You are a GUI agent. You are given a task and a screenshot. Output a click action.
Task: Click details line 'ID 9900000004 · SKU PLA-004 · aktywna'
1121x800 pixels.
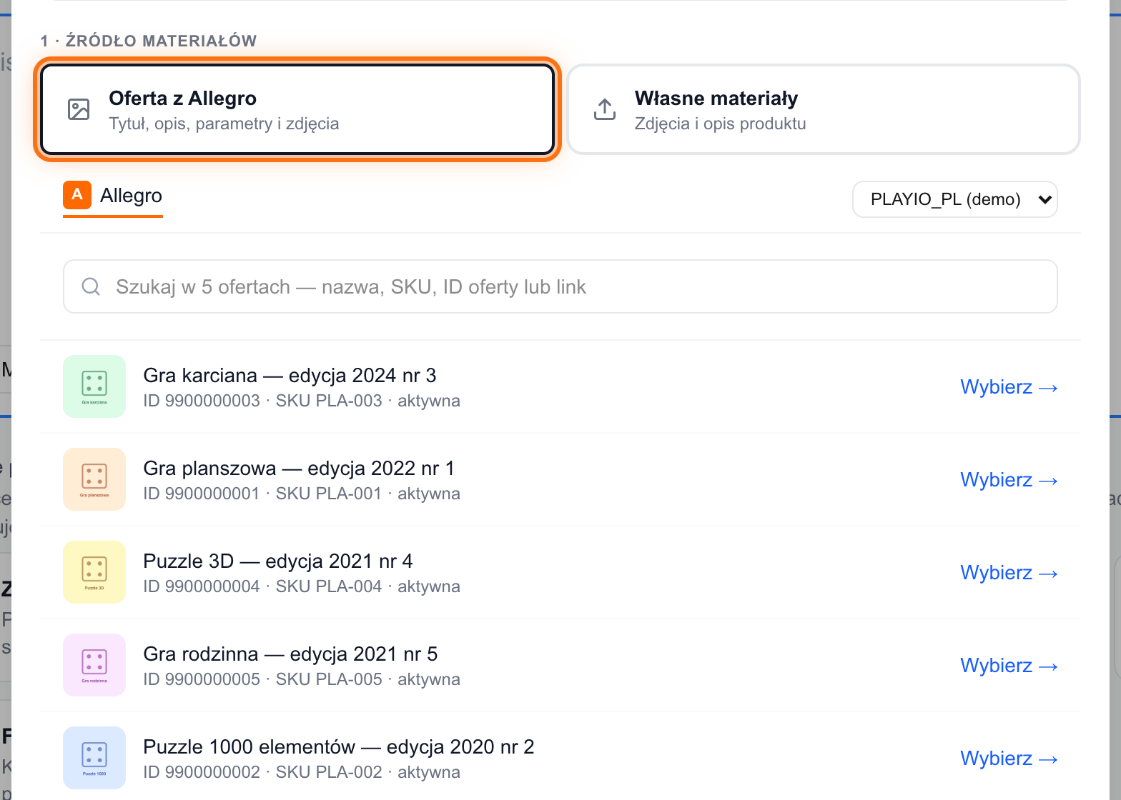pos(302,586)
